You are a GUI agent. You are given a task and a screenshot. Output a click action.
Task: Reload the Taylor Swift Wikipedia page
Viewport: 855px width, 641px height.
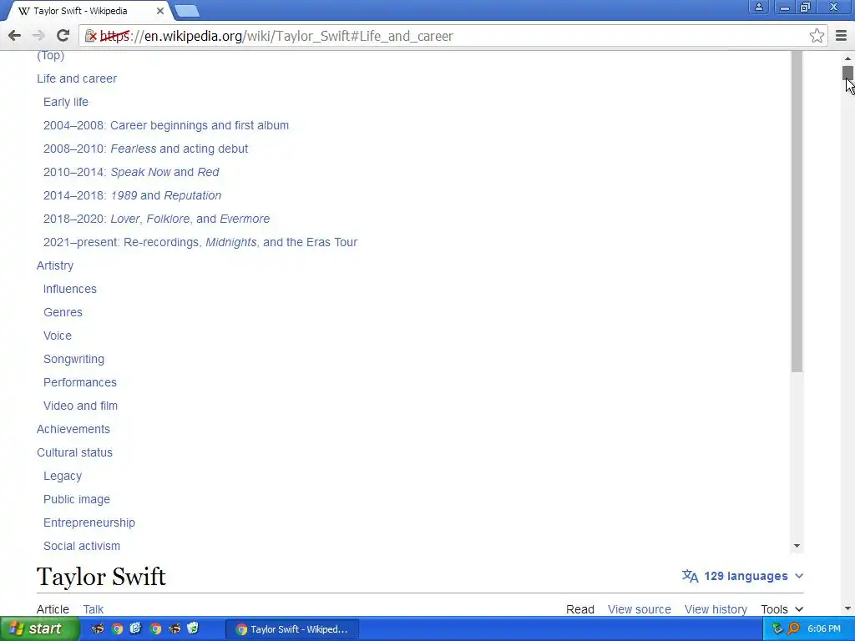click(x=63, y=36)
